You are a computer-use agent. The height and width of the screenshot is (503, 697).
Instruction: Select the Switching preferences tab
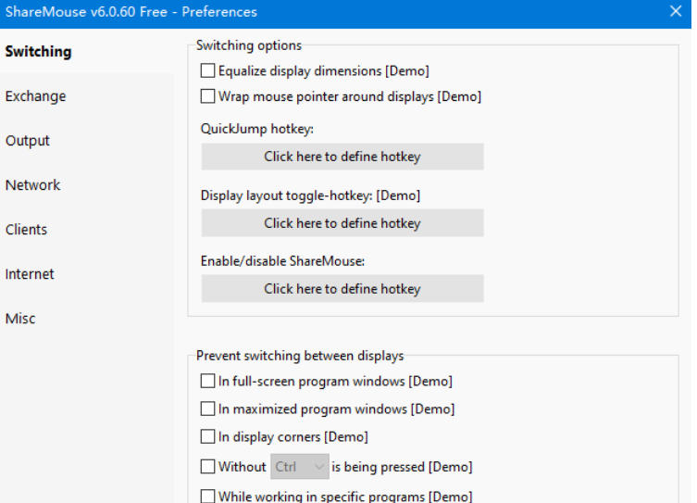point(38,52)
